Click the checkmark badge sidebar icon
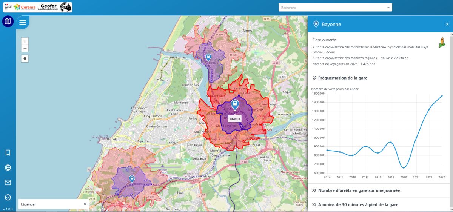This screenshot has height=212, width=453. coord(8,197)
